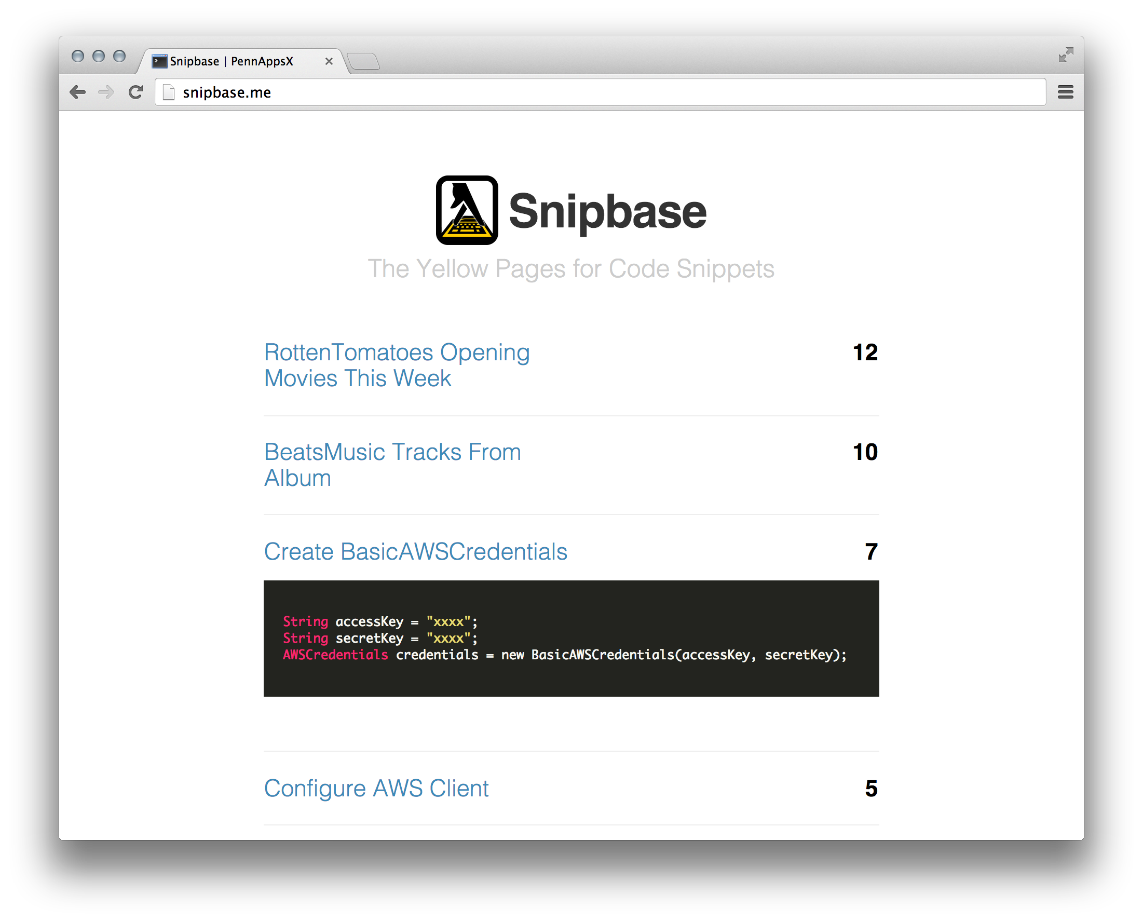Screen dimensions: 1143x922
Task: Open the Chrome hamburger menu
Action: 1065,92
